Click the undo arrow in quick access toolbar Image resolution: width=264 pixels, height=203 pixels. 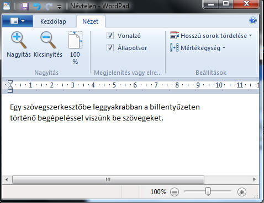pos(37,7)
